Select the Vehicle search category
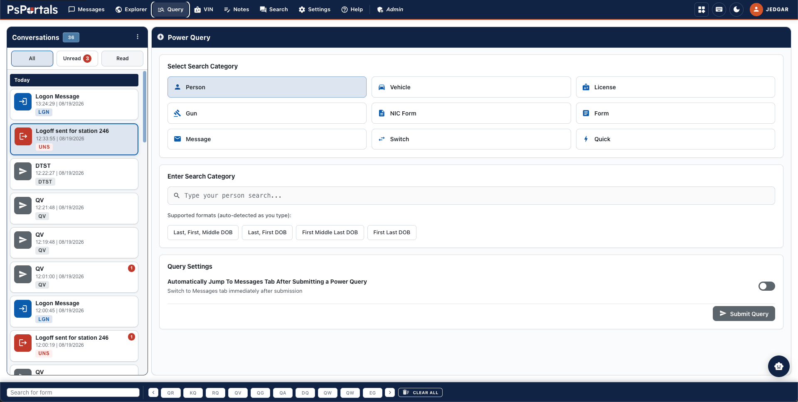This screenshot has width=798, height=402. coord(471,87)
